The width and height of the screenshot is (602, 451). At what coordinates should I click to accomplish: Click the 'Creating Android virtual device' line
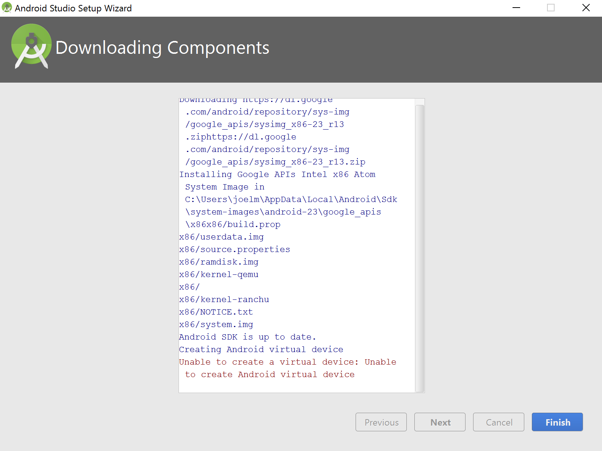[261, 349]
